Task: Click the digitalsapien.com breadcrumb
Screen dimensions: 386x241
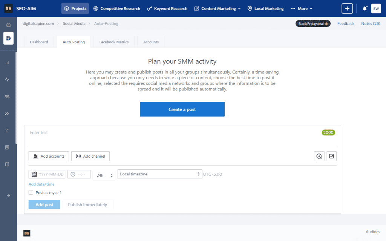Action: pos(38,23)
